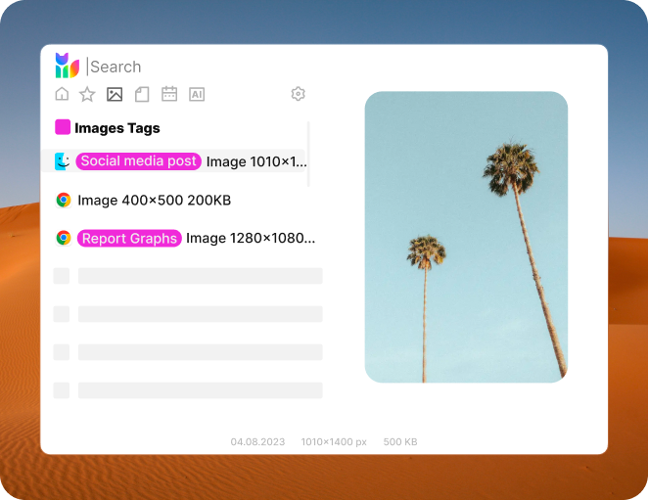
Task: Select the Social media post tag
Action: [138, 161]
